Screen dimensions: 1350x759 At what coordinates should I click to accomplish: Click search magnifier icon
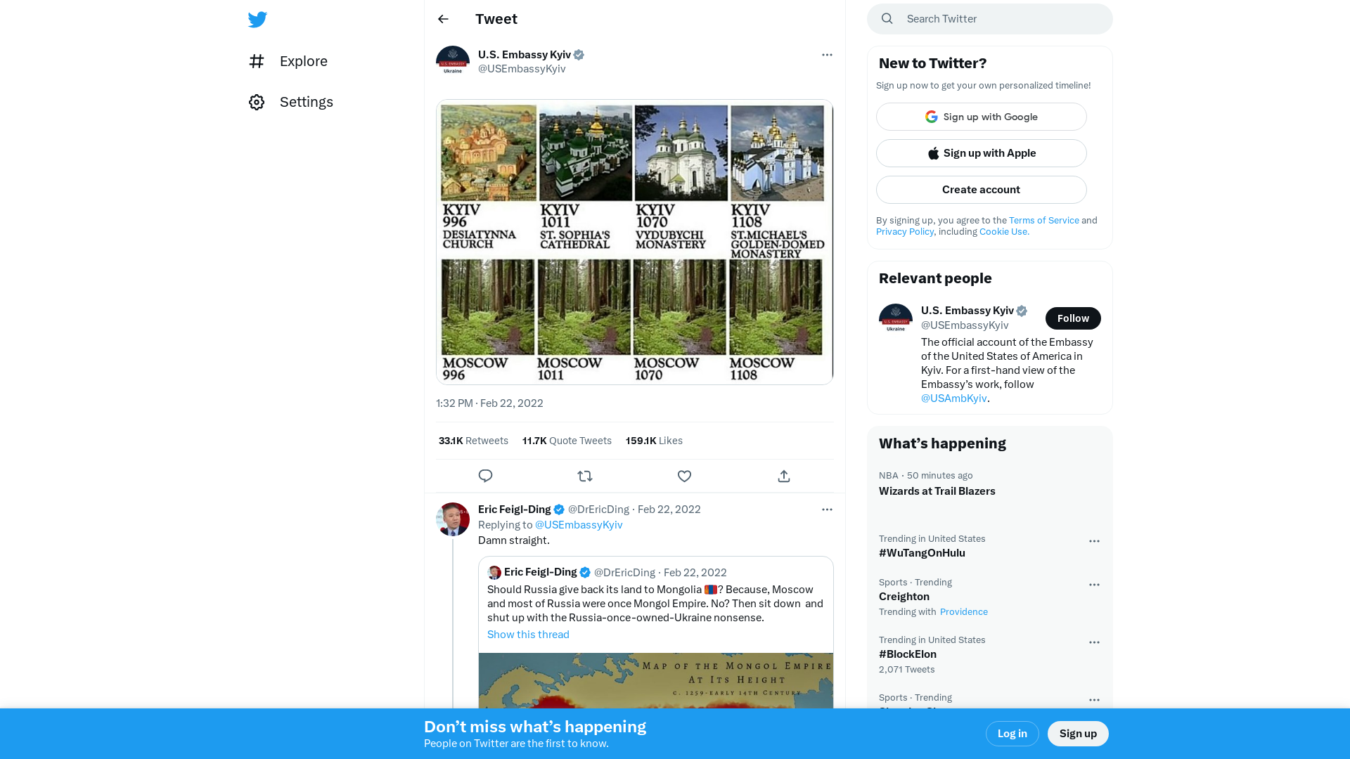pyautogui.click(x=887, y=19)
